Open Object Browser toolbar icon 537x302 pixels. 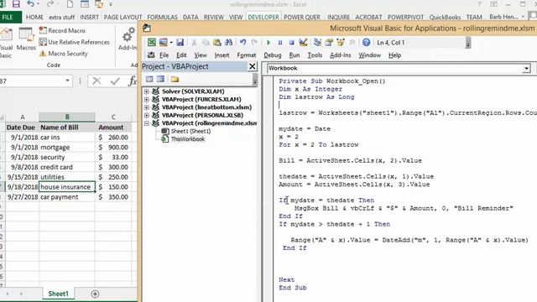tap(341, 43)
